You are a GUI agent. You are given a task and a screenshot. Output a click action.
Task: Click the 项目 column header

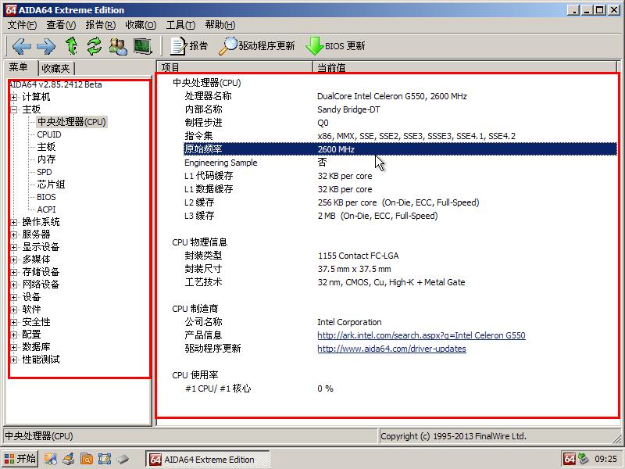click(234, 67)
